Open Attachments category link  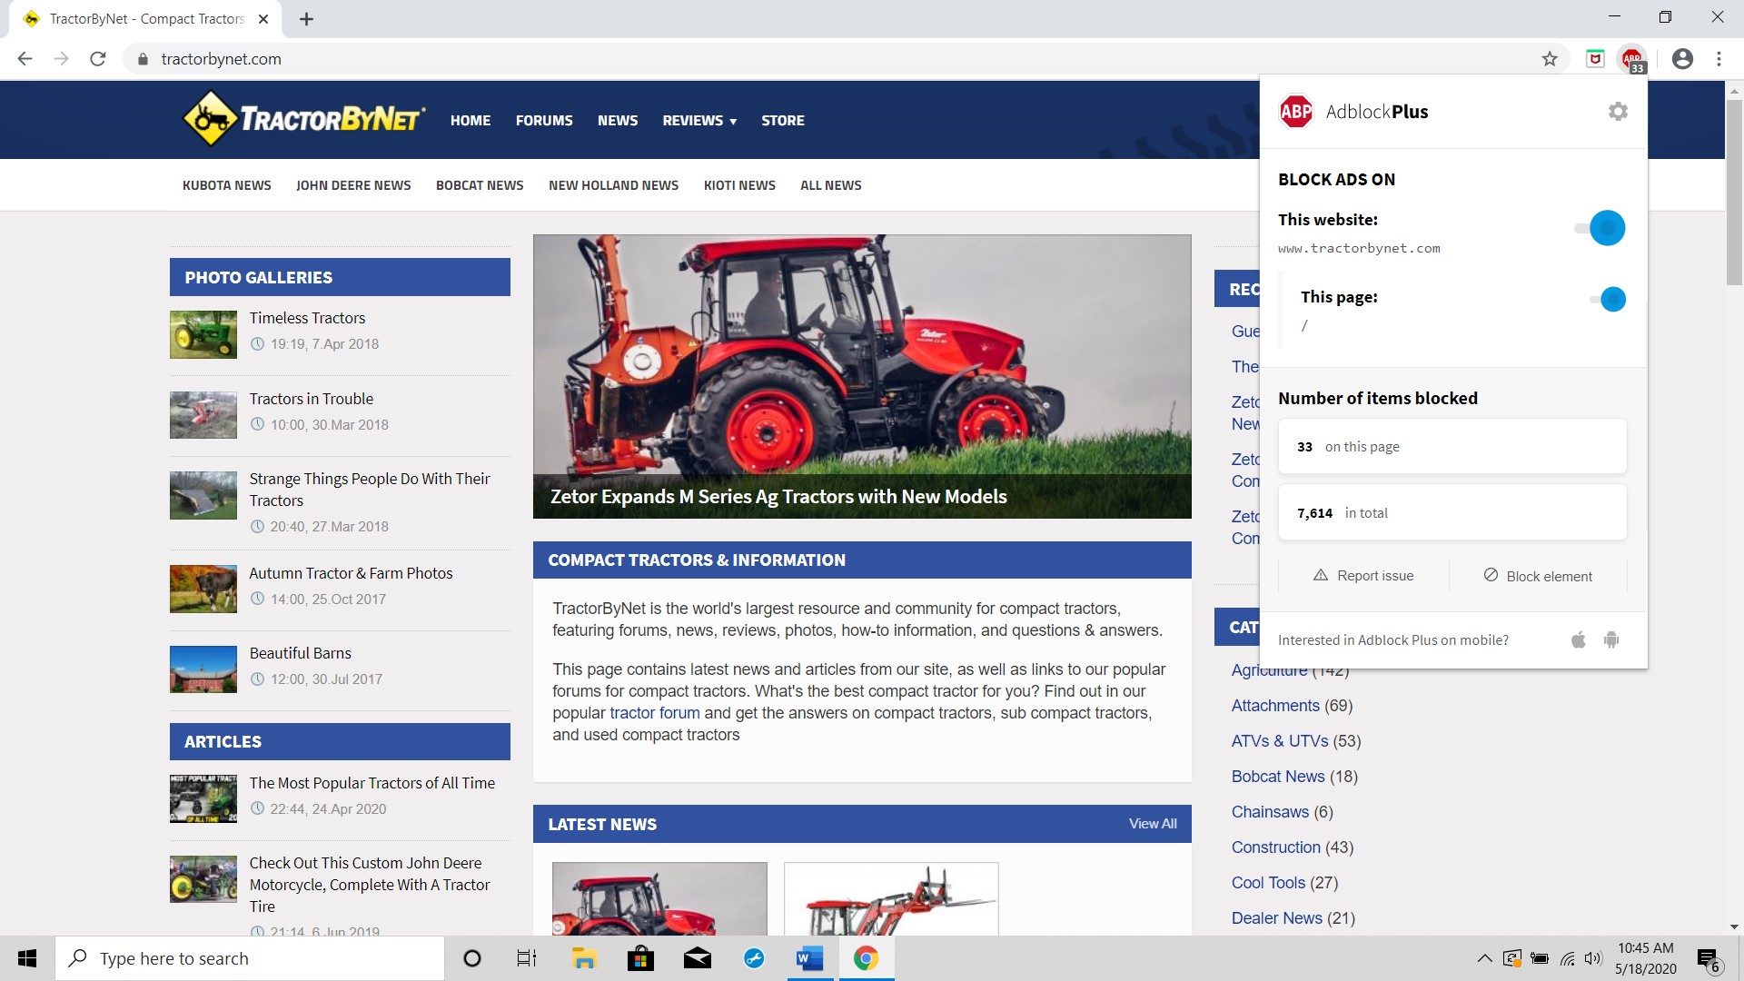(1275, 706)
